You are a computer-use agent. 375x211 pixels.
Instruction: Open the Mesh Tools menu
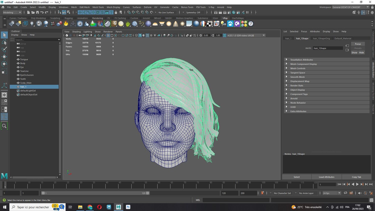pos(98,7)
